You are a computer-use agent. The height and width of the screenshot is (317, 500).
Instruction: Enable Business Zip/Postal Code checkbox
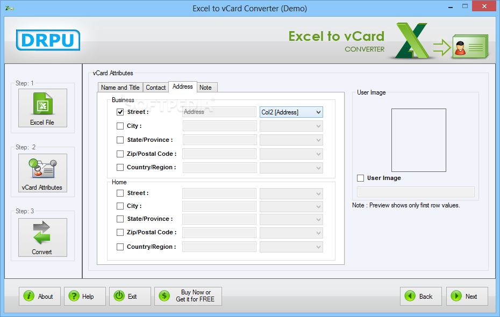pos(120,154)
